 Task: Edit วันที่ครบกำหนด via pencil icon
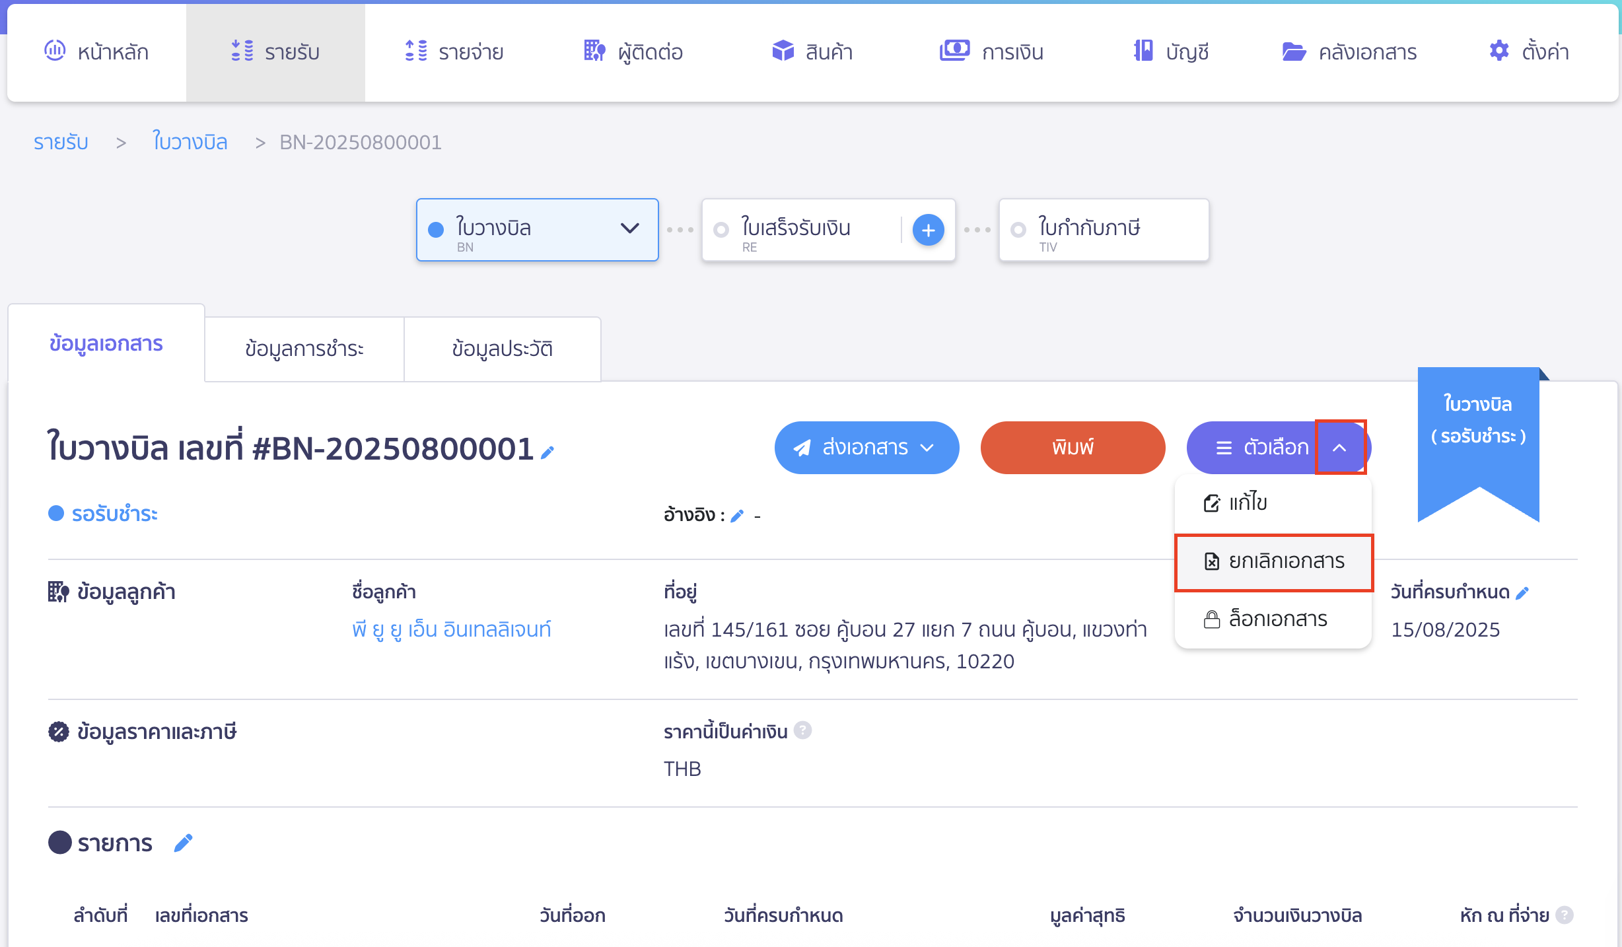(x=1522, y=593)
